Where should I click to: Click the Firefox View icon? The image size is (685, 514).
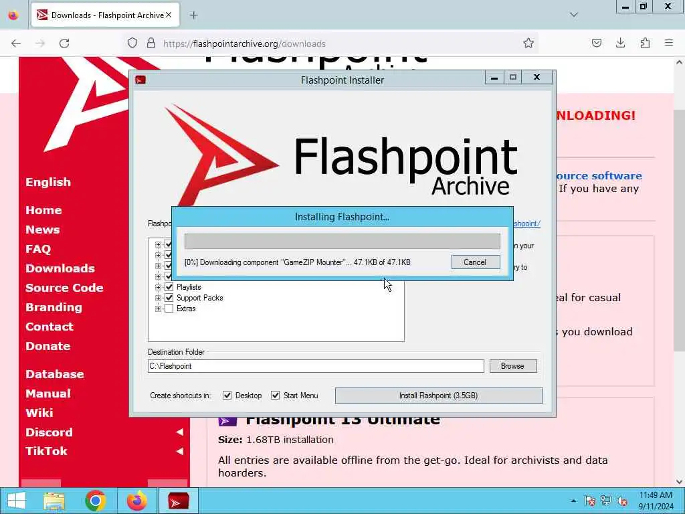(13, 15)
